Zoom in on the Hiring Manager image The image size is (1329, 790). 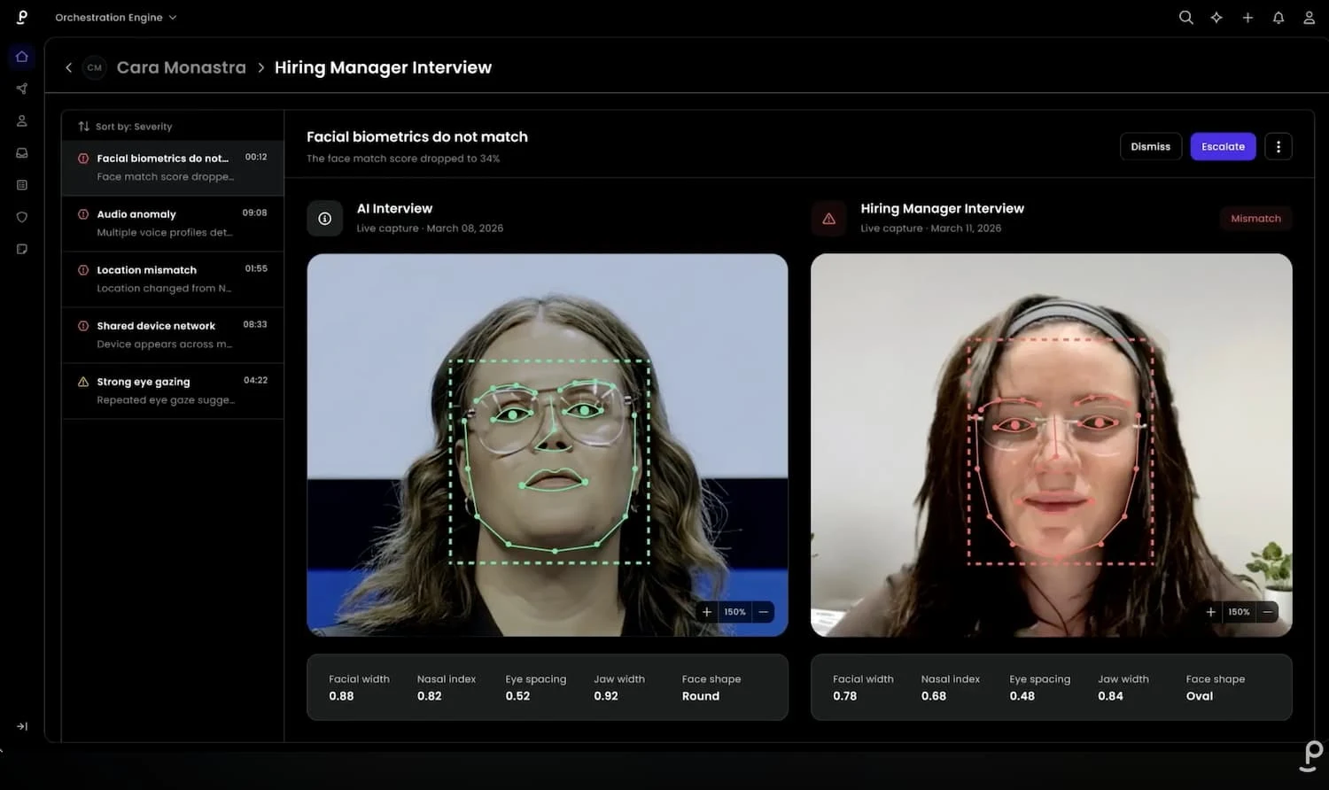pos(1211,612)
